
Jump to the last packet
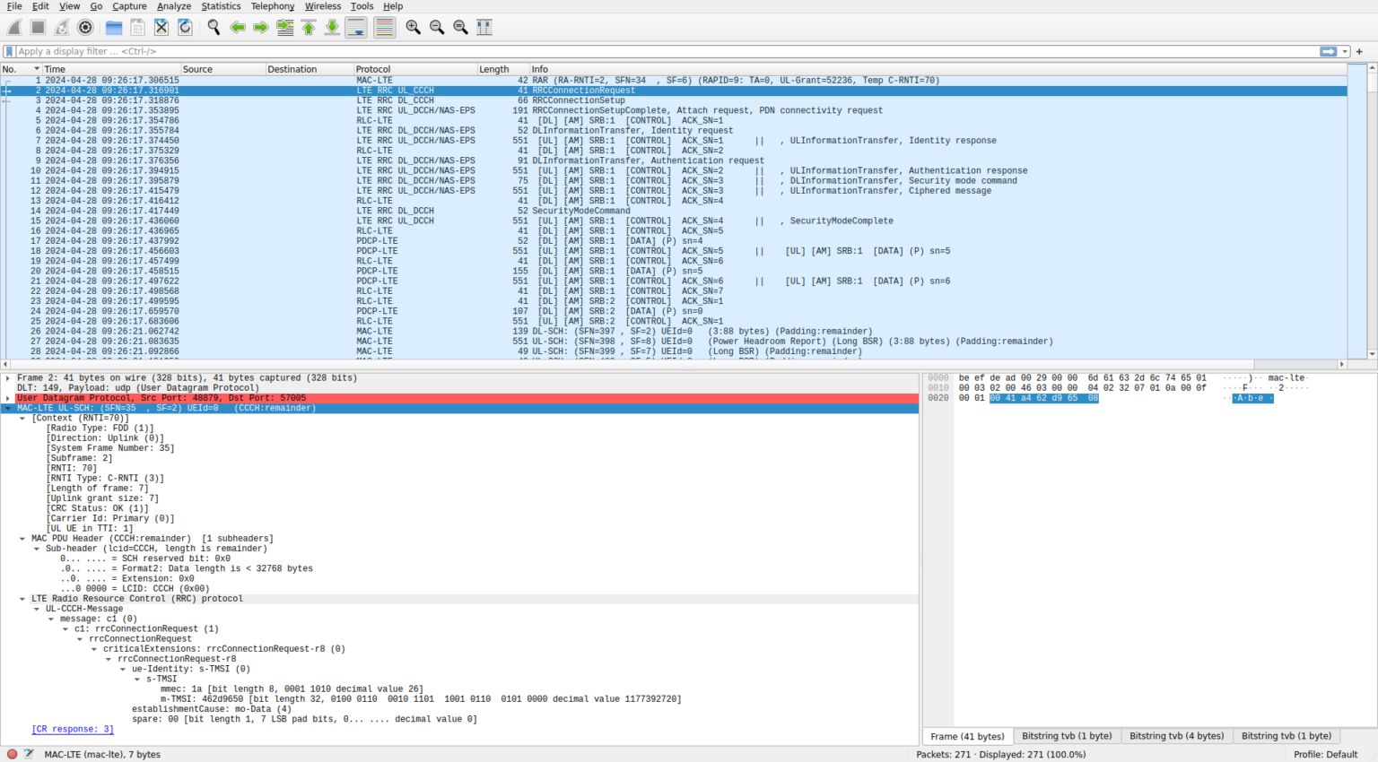(331, 27)
